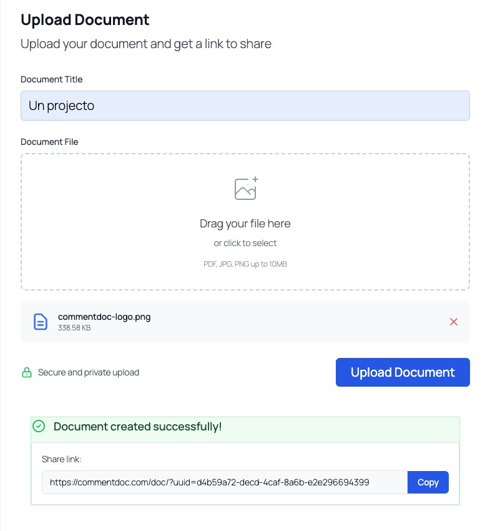This screenshot has width=490, height=531.
Task: Click the share link URL field
Action: pos(225,482)
